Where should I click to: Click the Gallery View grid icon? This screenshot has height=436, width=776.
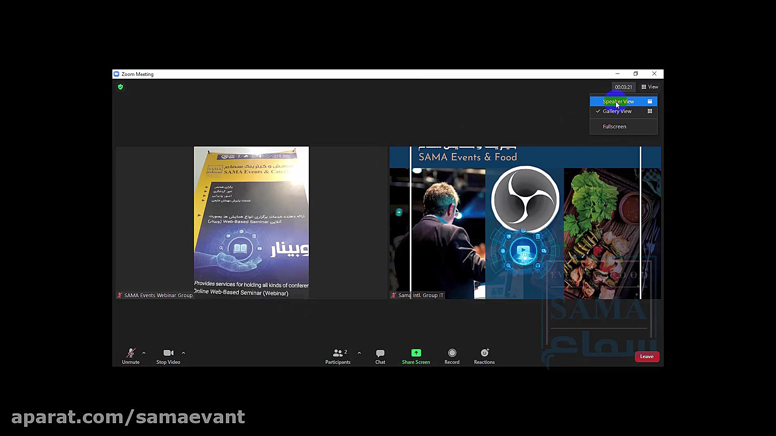[x=650, y=111]
